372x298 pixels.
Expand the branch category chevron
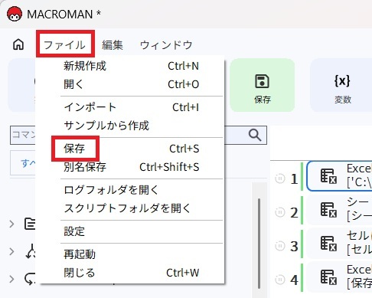(x=11, y=251)
